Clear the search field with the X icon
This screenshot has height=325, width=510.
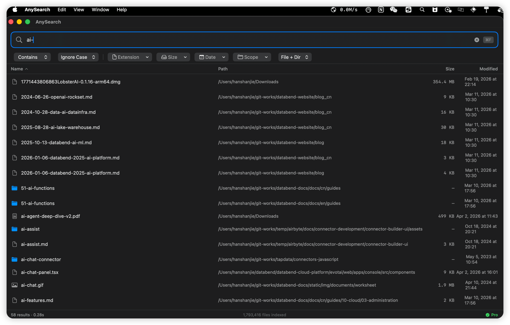coord(477,40)
